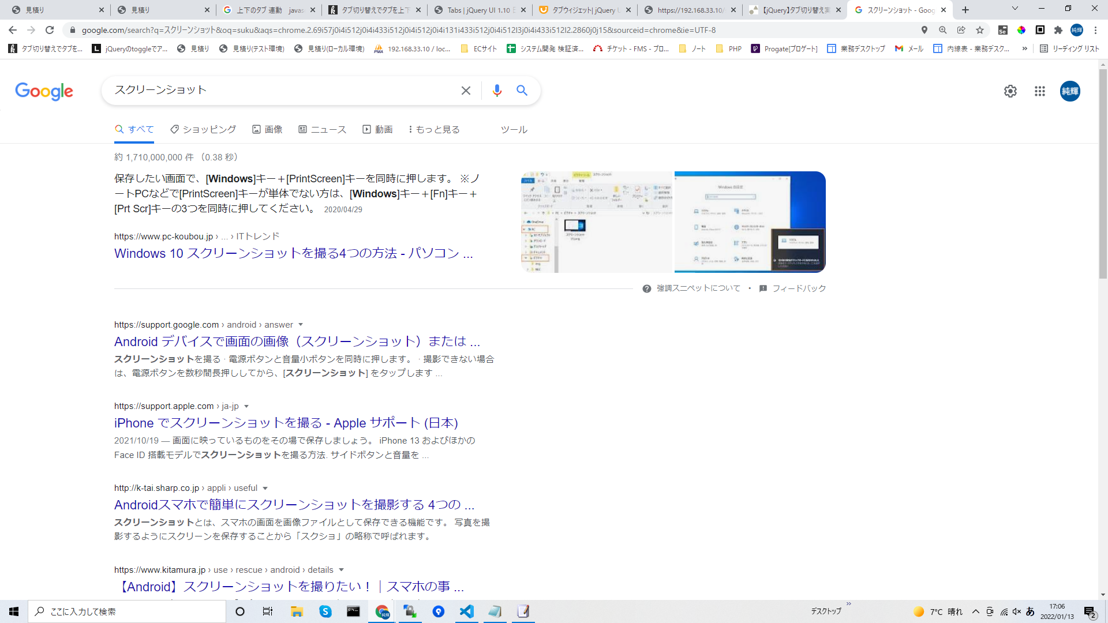The image size is (1108, 623).
Task: Switch to ショッピング results tab
Action: pos(203,129)
